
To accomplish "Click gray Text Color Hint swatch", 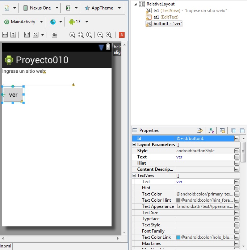I will point(178,200).
